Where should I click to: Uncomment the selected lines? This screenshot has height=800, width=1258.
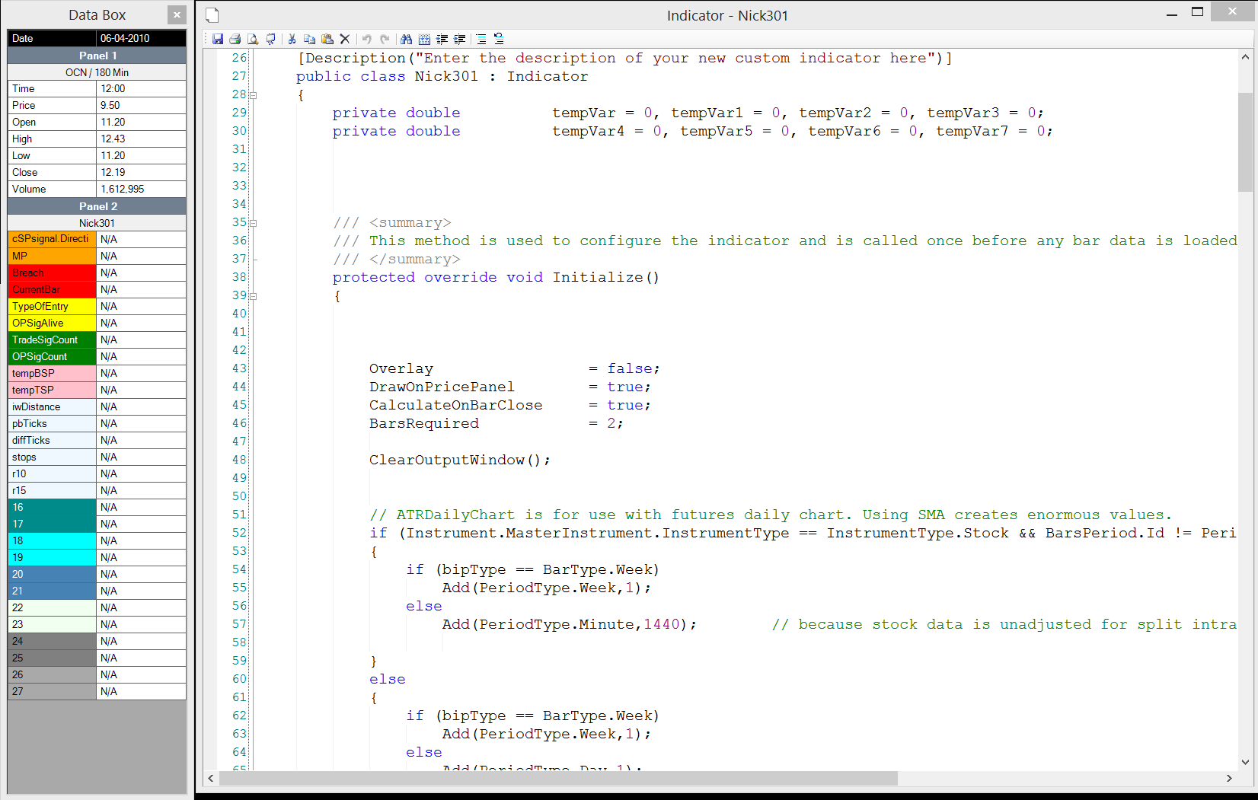coord(499,39)
